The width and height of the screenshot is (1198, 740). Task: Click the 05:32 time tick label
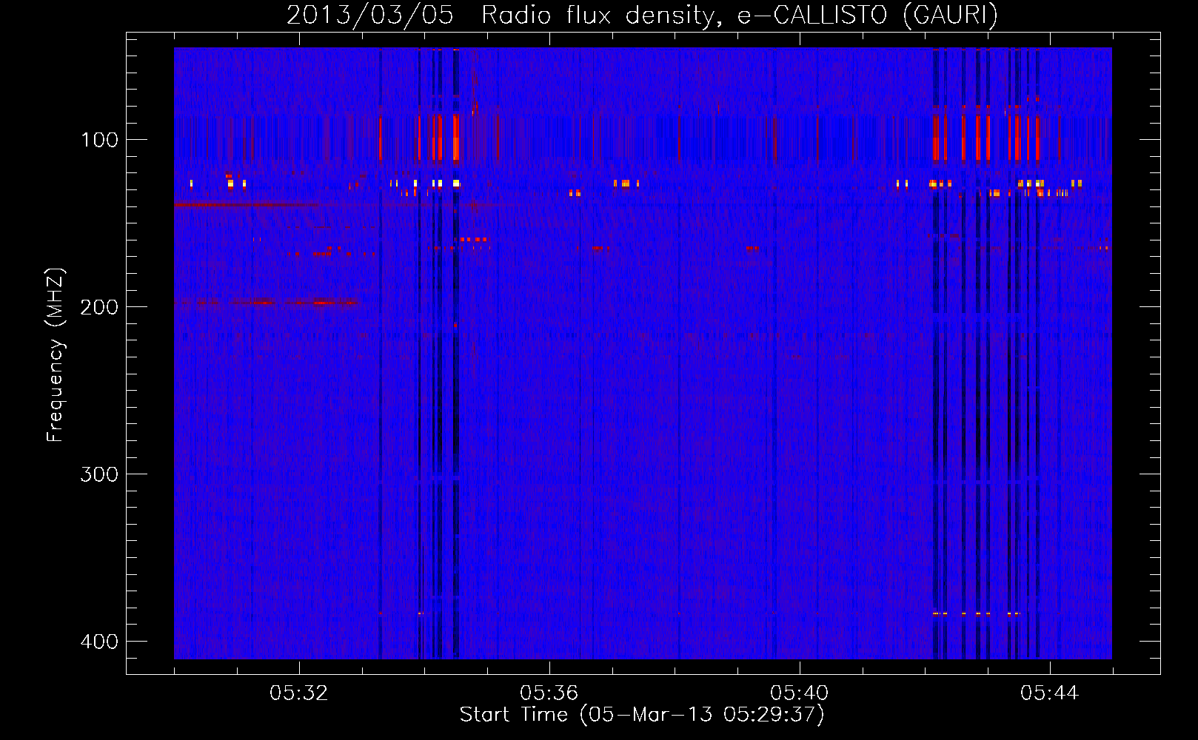[x=299, y=693]
